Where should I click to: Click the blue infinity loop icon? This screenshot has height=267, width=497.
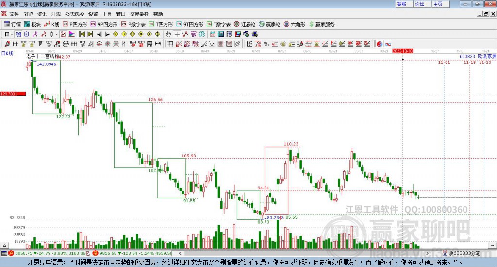click(388, 44)
